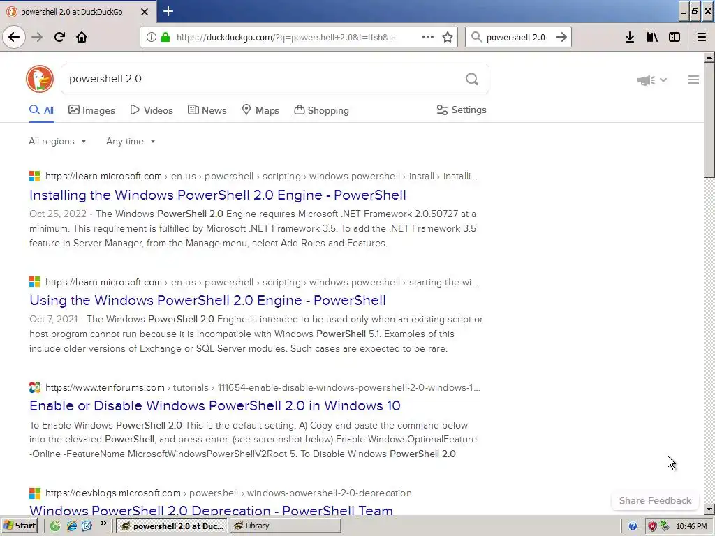Click the help tray icon
This screenshot has height=536, width=715.
pos(633,526)
